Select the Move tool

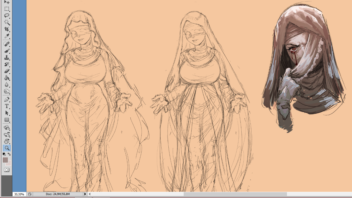click(7, 2)
